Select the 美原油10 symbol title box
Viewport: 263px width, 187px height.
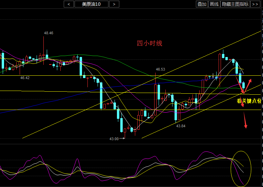tap(92, 4)
